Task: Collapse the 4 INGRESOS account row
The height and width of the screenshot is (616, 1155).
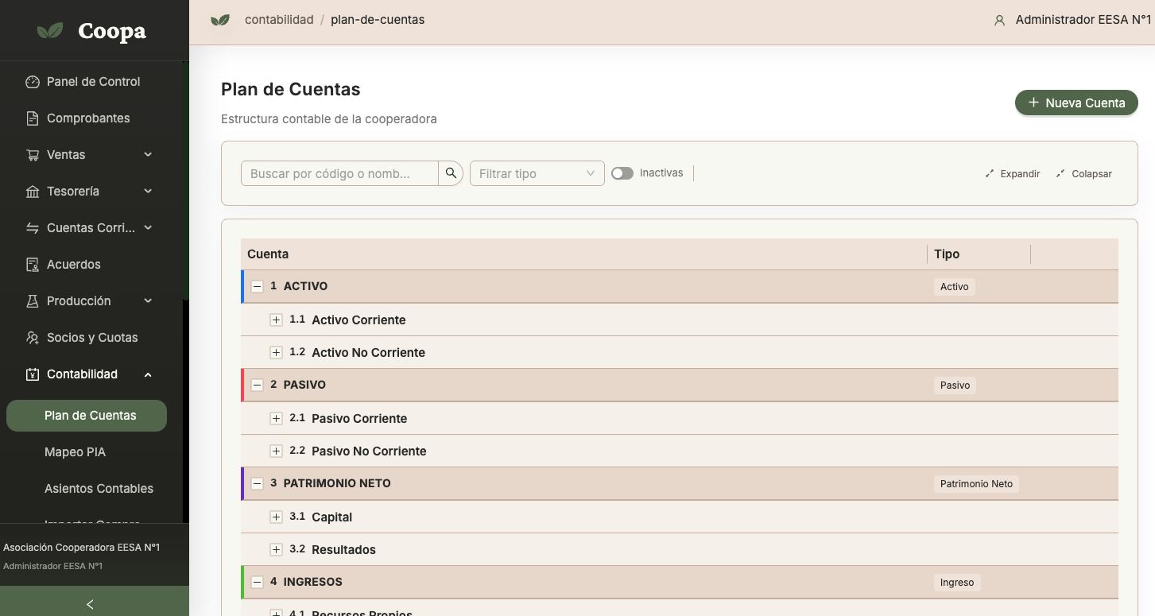Action: (257, 582)
